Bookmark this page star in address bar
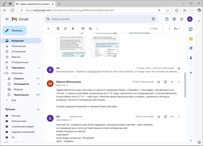 167,10
